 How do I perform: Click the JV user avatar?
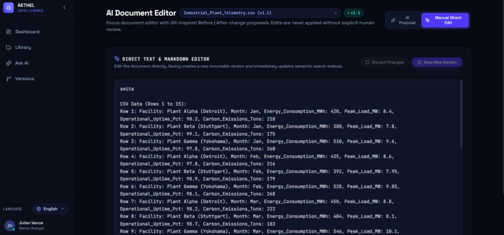(x=9, y=226)
